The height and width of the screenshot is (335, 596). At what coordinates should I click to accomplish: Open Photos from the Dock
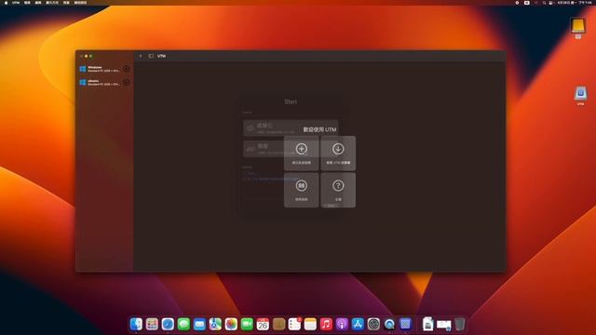(x=231, y=324)
